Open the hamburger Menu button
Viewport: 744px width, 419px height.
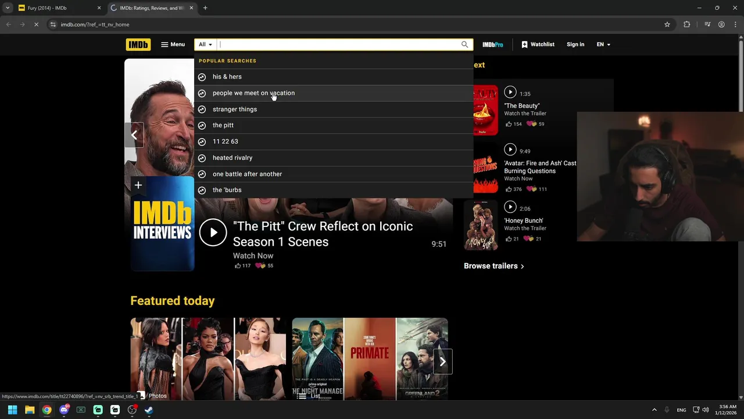click(173, 44)
